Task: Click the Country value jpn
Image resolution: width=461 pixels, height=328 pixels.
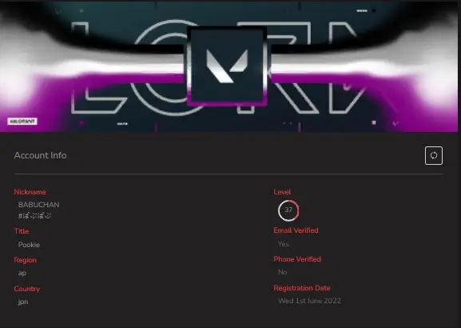Action: 23,302
